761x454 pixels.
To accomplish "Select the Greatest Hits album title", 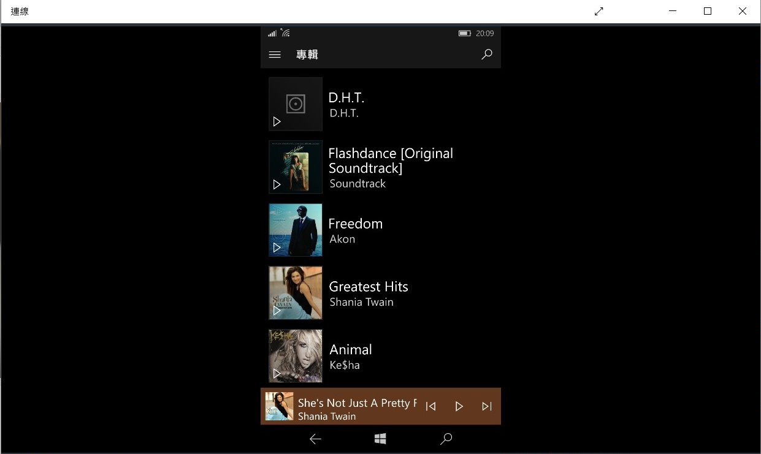I will pyautogui.click(x=369, y=286).
